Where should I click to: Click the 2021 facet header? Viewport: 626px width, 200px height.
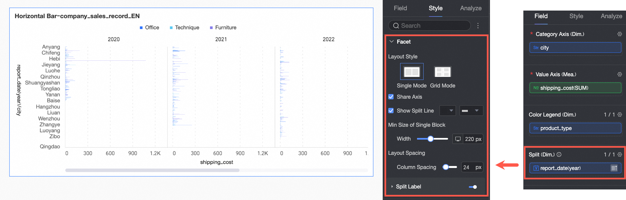coord(221,39)
